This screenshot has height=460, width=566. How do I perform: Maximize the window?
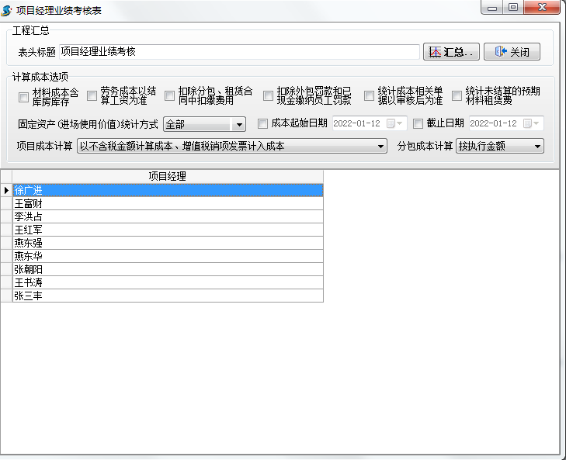tap(513, 8)
